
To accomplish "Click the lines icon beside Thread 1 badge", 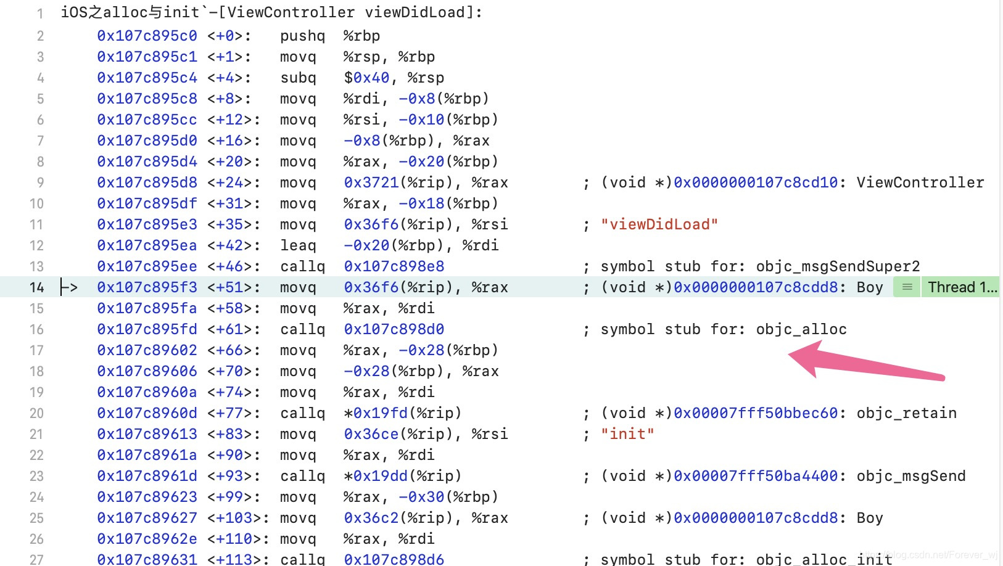I will coord(907,287).
